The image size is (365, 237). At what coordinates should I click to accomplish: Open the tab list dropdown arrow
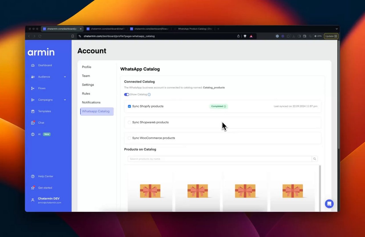pos(337,29)
